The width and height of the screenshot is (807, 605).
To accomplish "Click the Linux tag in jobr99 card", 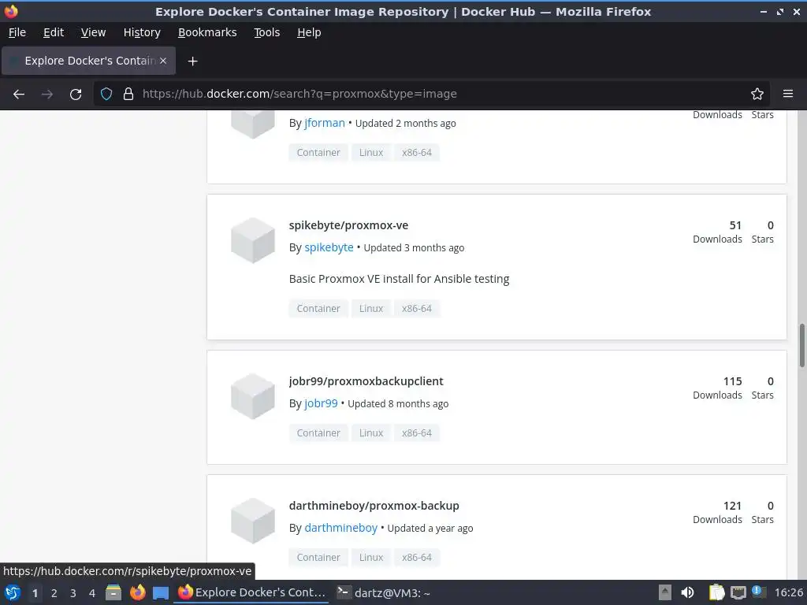I will pyautogui.click(x=371, y=433).
